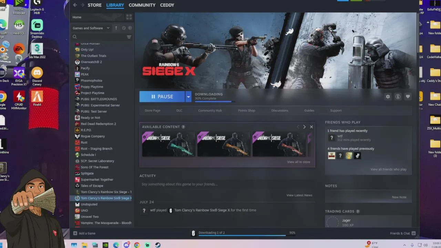Viewport: 441px width, 248px height.
Task: Select Supermarket Together in list
Action: [x=97, y=180]
